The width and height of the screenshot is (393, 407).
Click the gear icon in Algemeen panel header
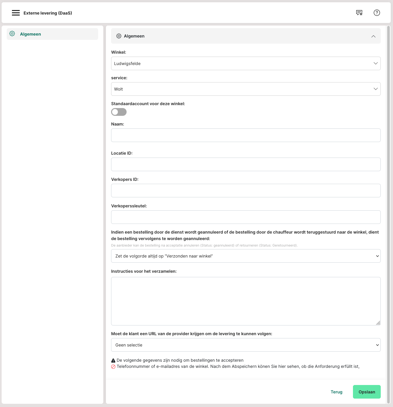coord(119,36)
